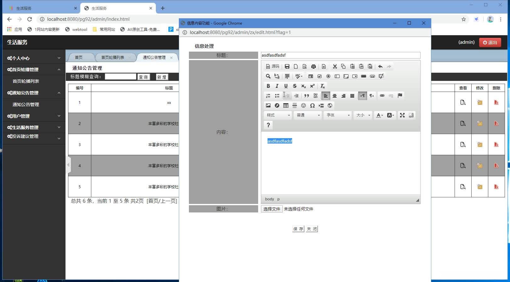Click the 保存 save button
This screenshot has height=282, width=510.
point(298,229)
